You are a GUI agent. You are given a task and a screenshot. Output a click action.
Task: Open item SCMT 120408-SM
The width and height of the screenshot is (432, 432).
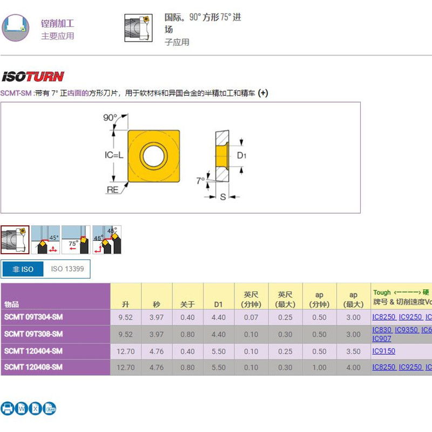click(33, 367)
